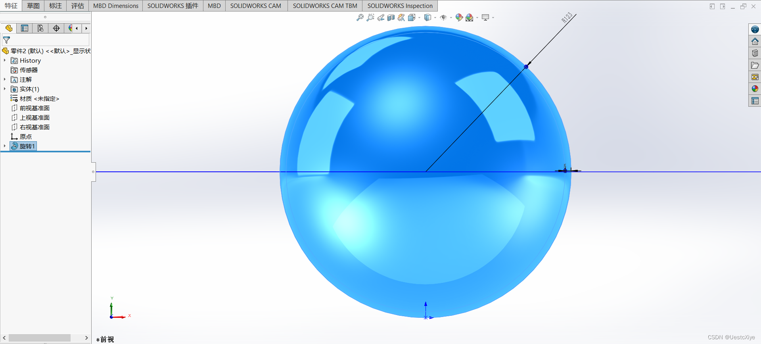Image resolution: width=761 pixels, height=344 pixels.
Task: Open the 评估 ribbon tab
Action: (78, 6)
